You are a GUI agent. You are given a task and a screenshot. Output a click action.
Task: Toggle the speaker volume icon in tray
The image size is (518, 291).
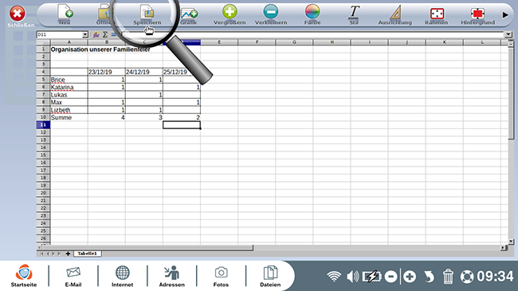(x=352, y=277)
